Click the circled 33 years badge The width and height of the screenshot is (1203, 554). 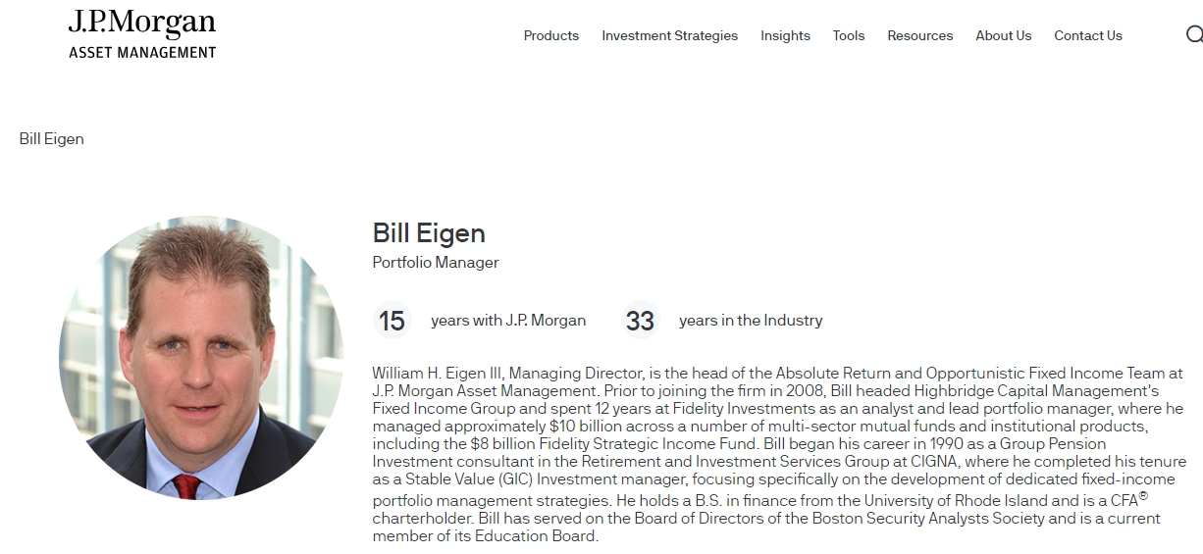(x=640, y=321)
